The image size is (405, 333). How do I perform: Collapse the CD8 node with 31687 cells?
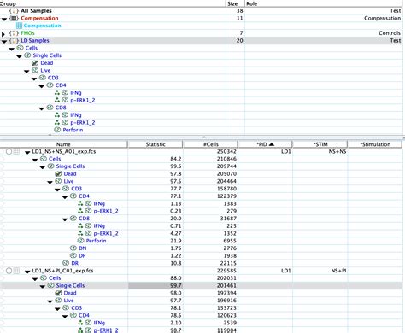click(65, 219)
